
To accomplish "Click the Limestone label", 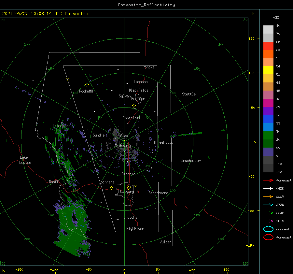I will (x=62, y=126).
